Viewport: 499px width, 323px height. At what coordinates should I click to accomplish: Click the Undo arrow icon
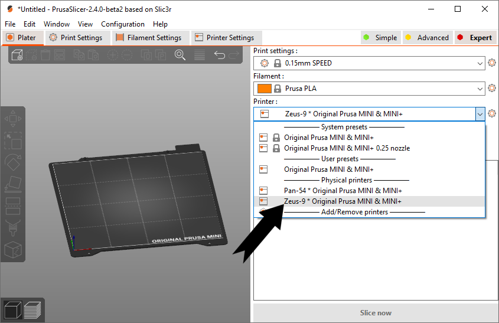coord(219,55)
